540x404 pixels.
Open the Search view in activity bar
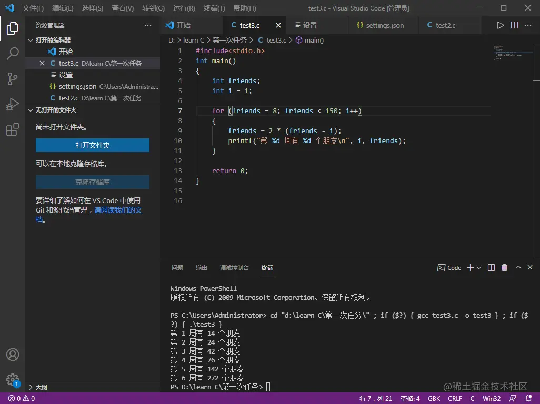[13, 53]
